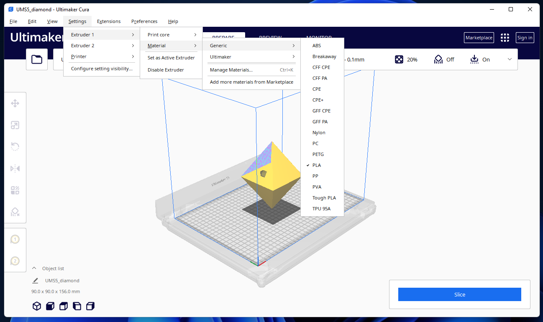The image size is (543, 322).
Task: Click the Sign in button
Action: point(525,38)
